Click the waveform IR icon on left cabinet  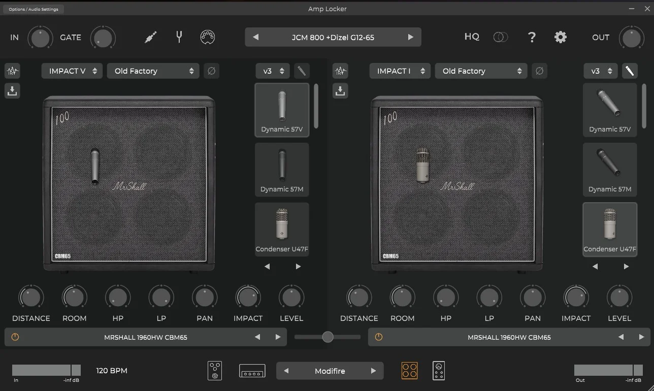point(12,71)
